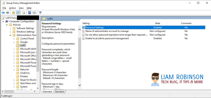Click icon beside Enable local admin password management
The height and width of the screenshot is (98, 211).
83,38
